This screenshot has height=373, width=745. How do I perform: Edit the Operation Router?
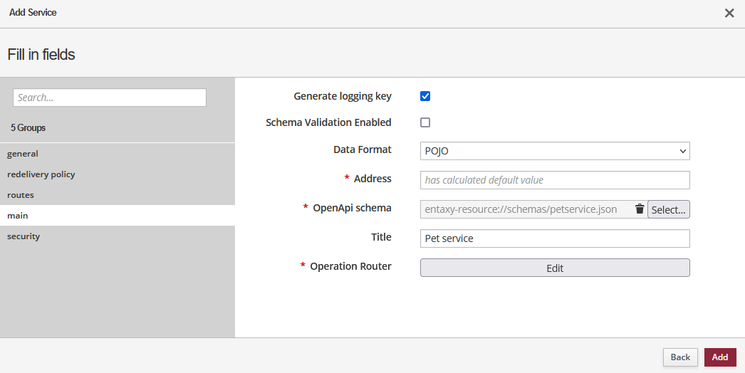click(555, 268)
